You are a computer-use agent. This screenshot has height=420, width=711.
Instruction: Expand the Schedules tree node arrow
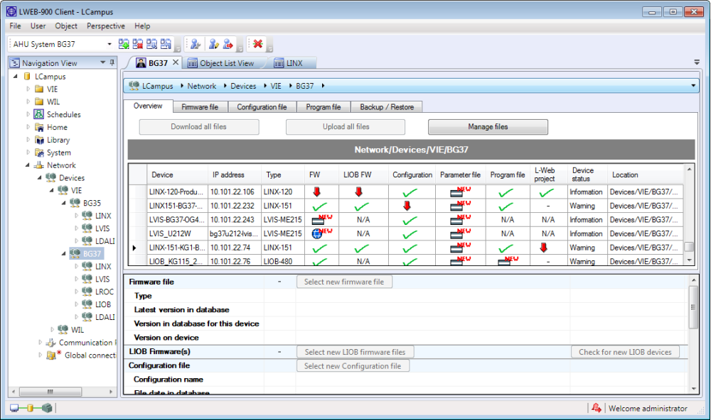tap(28, 114)
